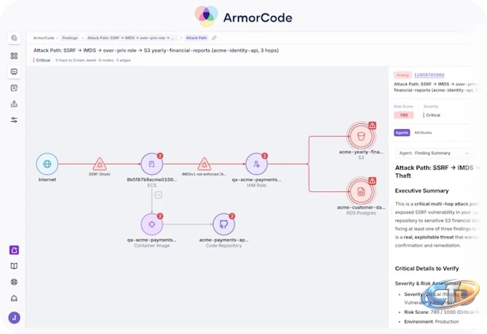This screenshot has height=334, width=487.
Task: Click the count badge 2 on Container Image node
Action: [x=160, y=216]
